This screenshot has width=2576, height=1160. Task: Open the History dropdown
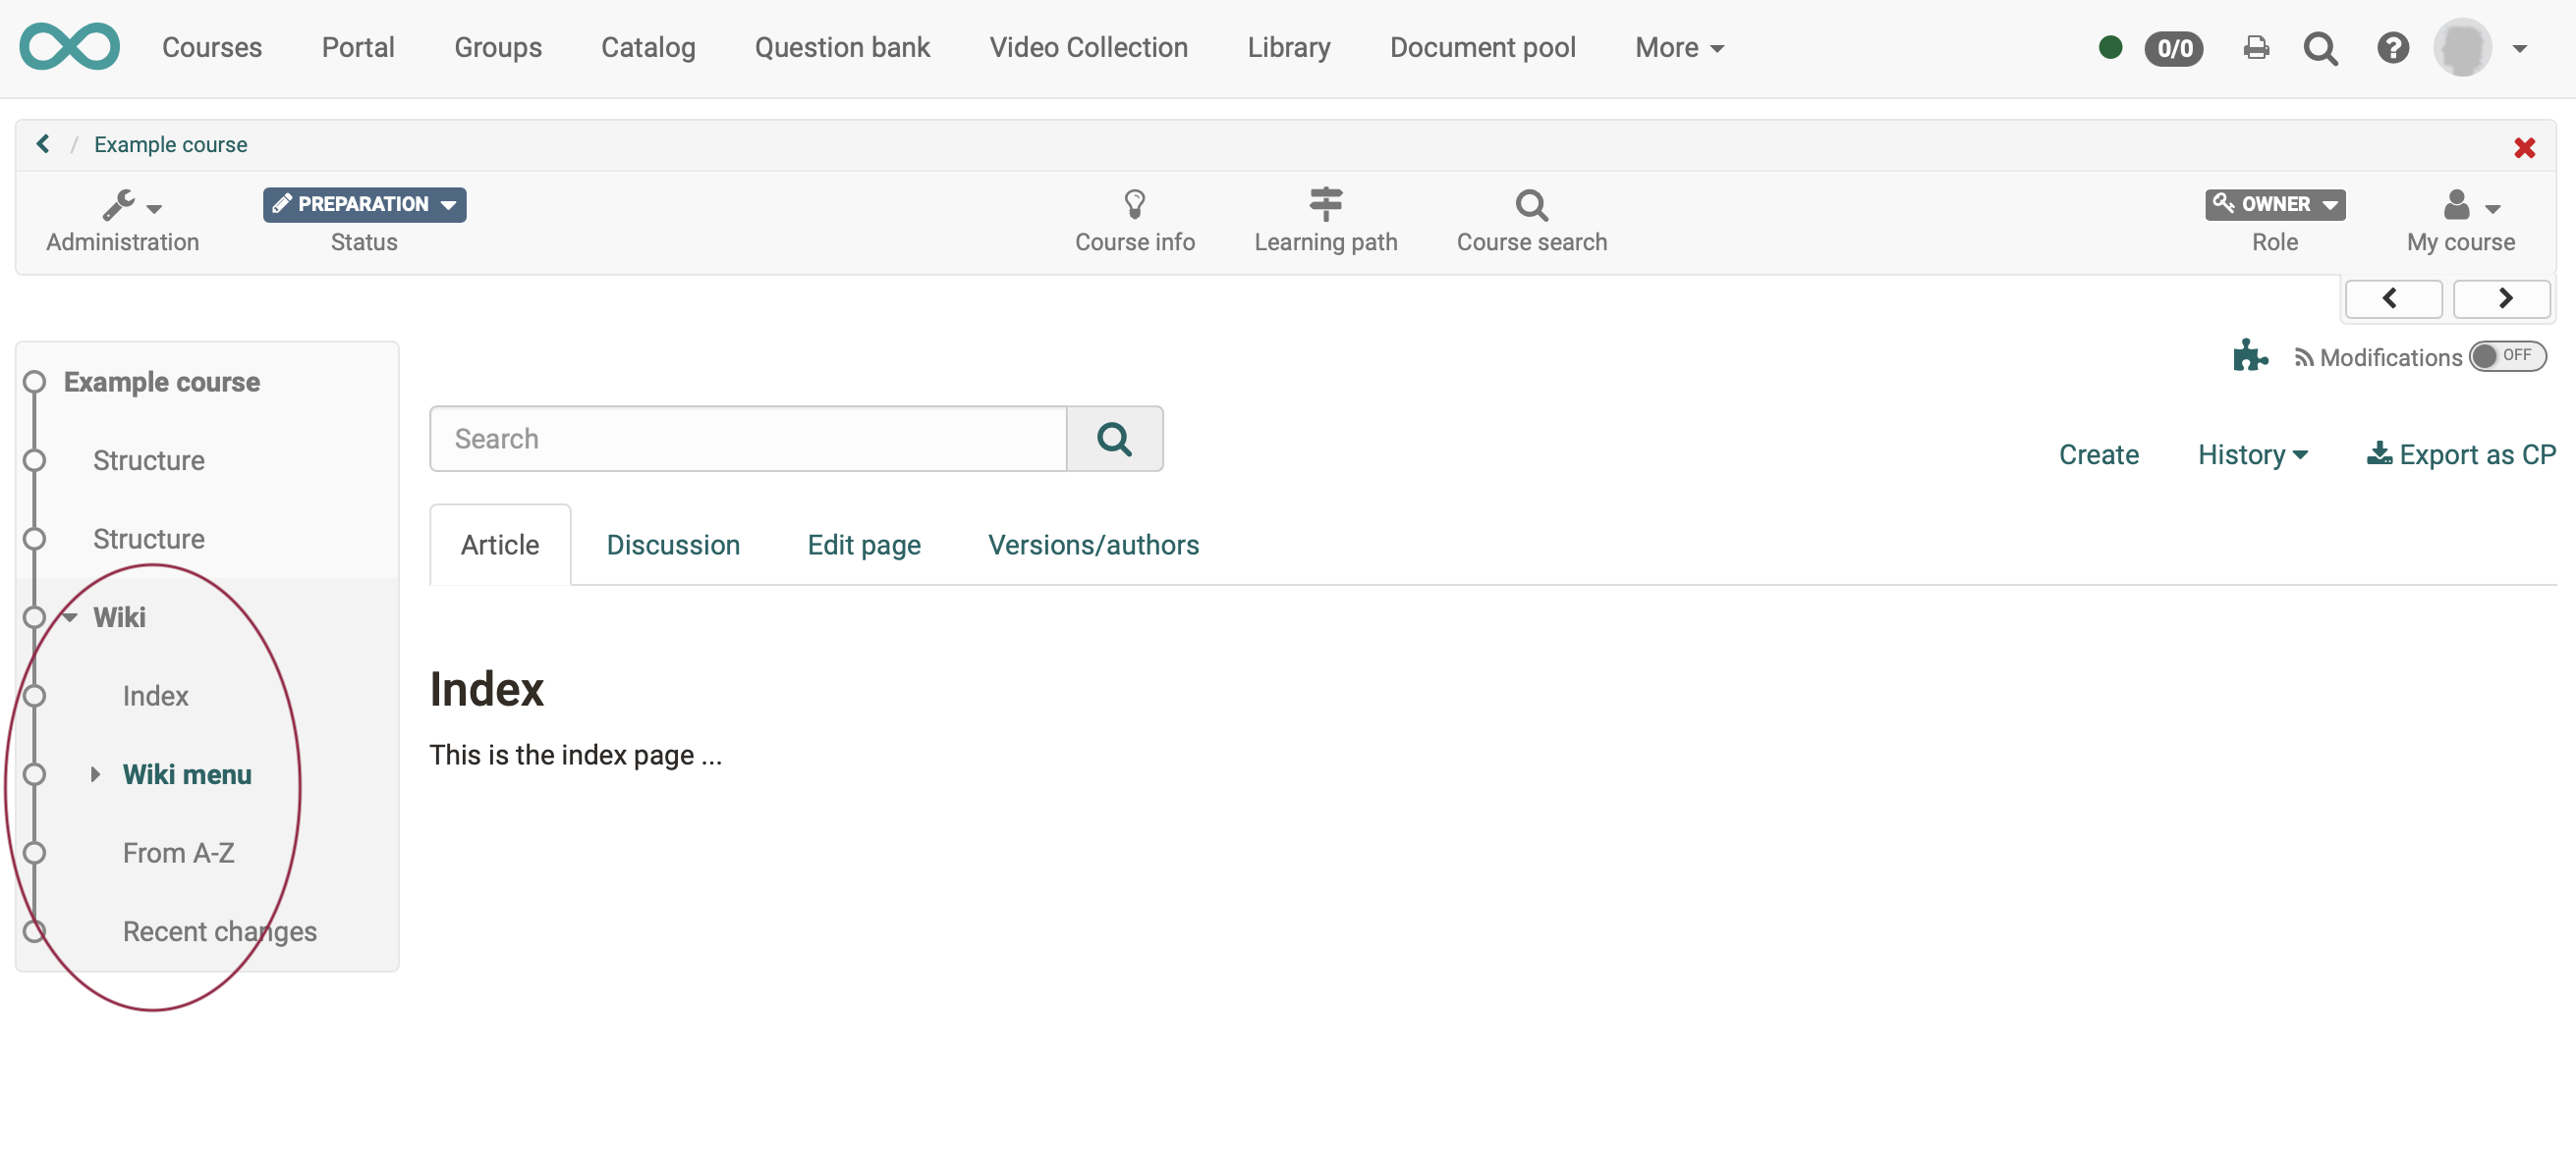[x=2252, y=454]
